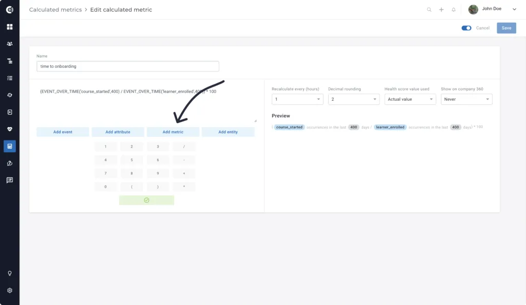
Task: Open the messages chat icon in sidebar
Action: click(x=10, y=181)
